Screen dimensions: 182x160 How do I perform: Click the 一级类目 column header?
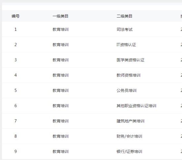click(60, 16)
